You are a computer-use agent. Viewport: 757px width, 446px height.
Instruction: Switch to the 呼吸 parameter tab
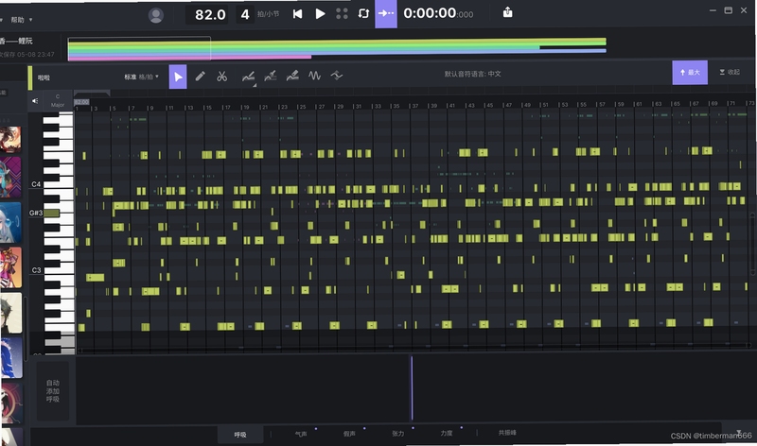(x=240, y=435)
